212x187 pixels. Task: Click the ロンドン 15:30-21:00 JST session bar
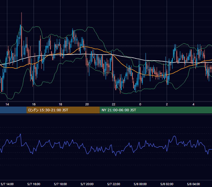(63, 110)
